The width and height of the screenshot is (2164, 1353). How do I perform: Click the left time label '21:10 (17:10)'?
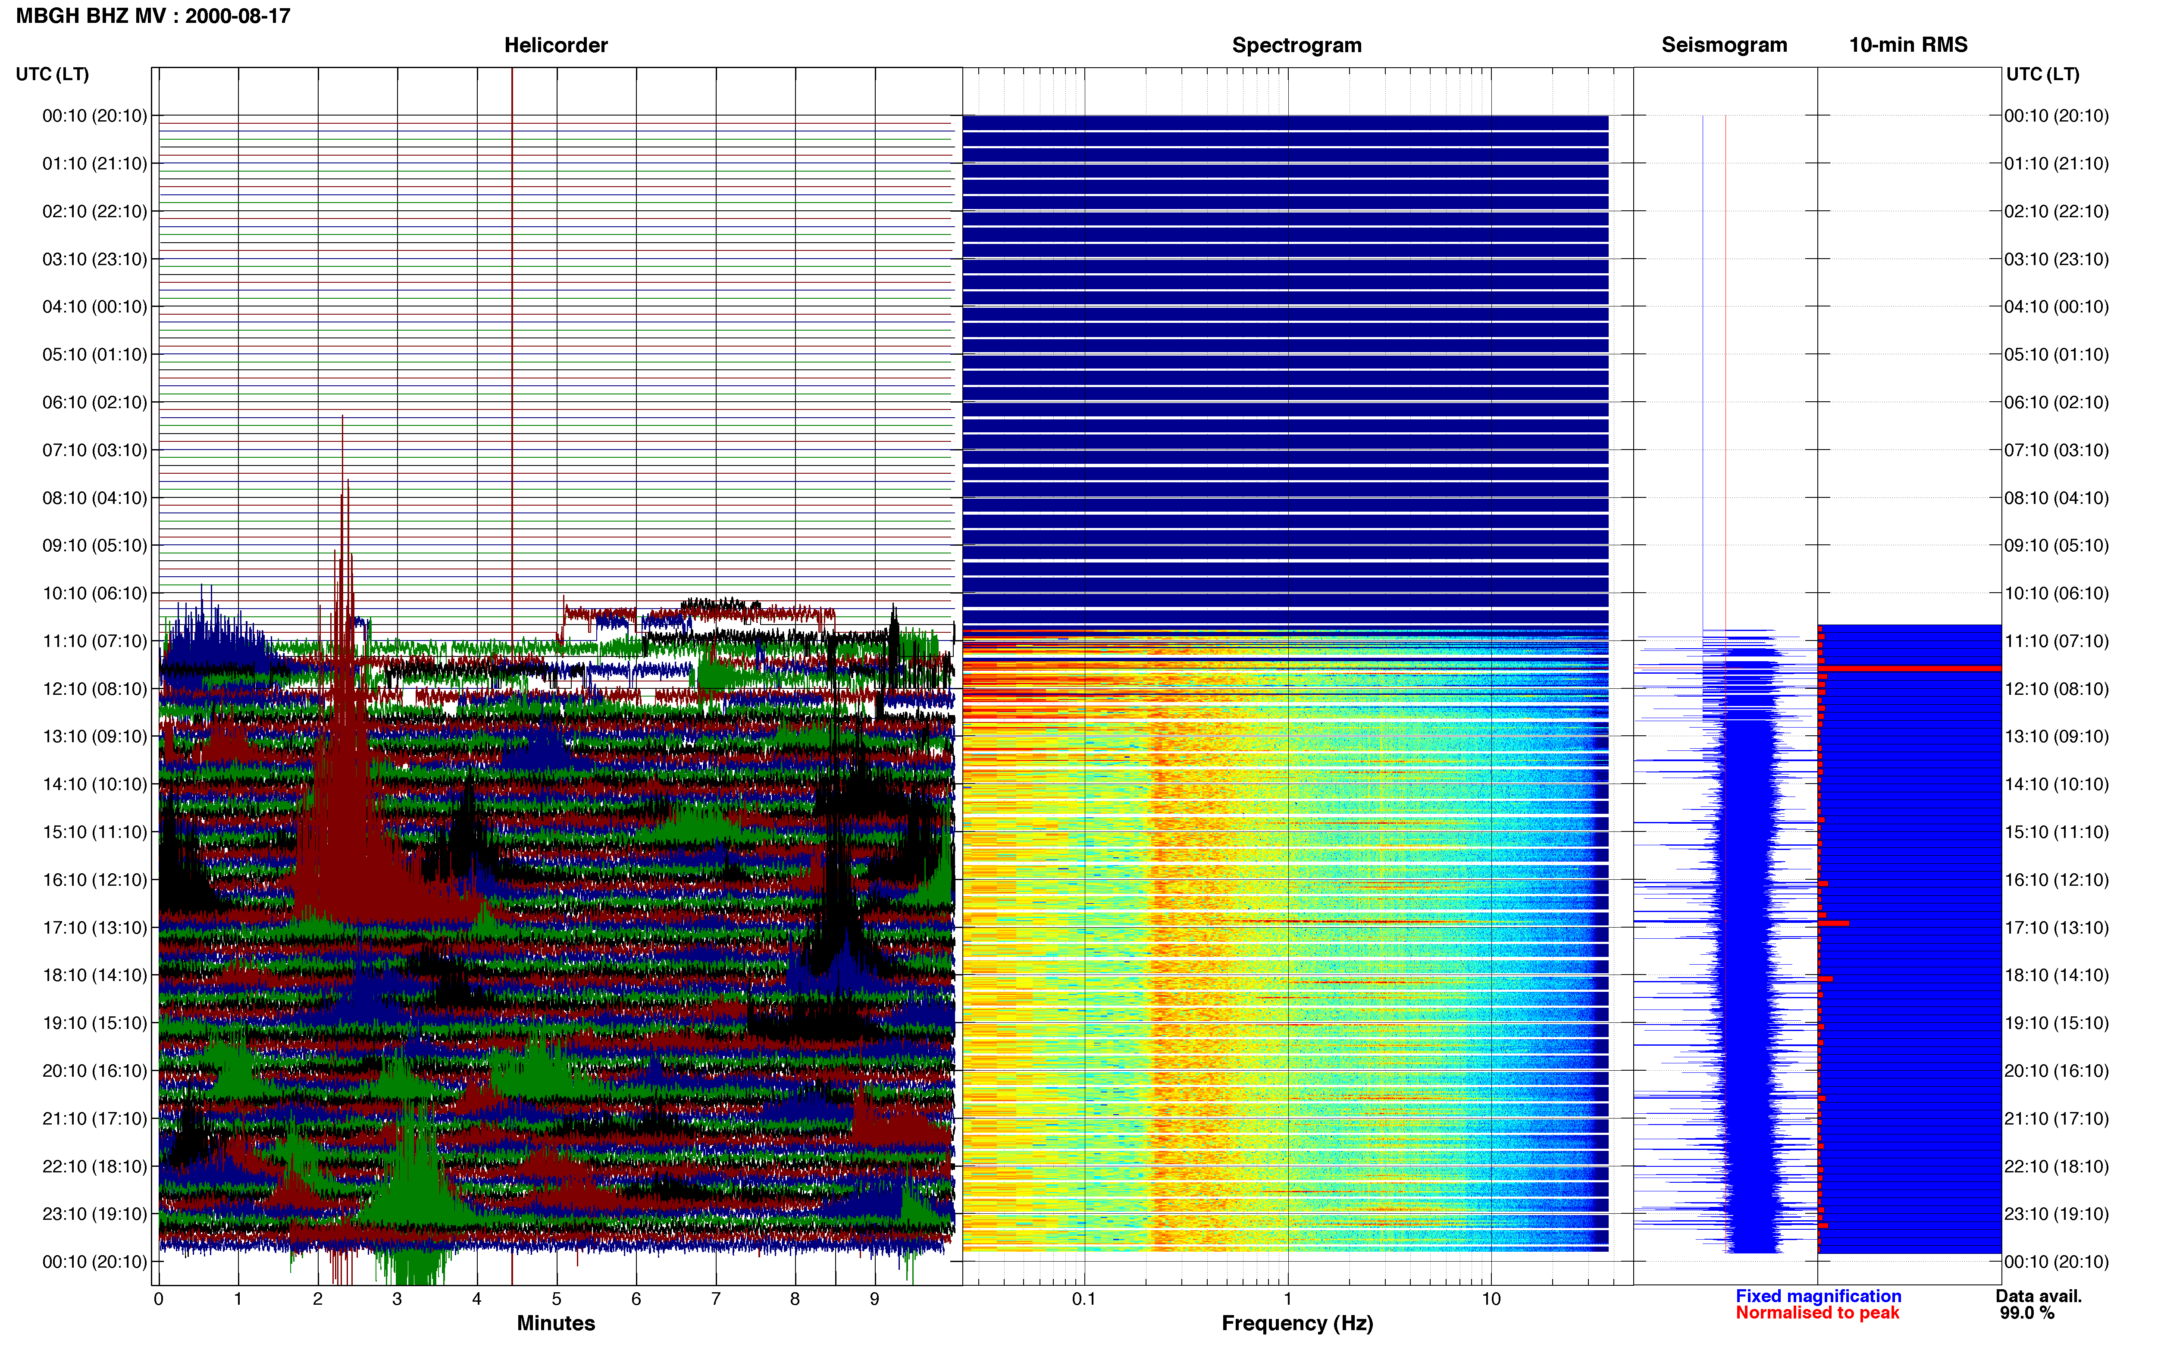(95, 1119)
